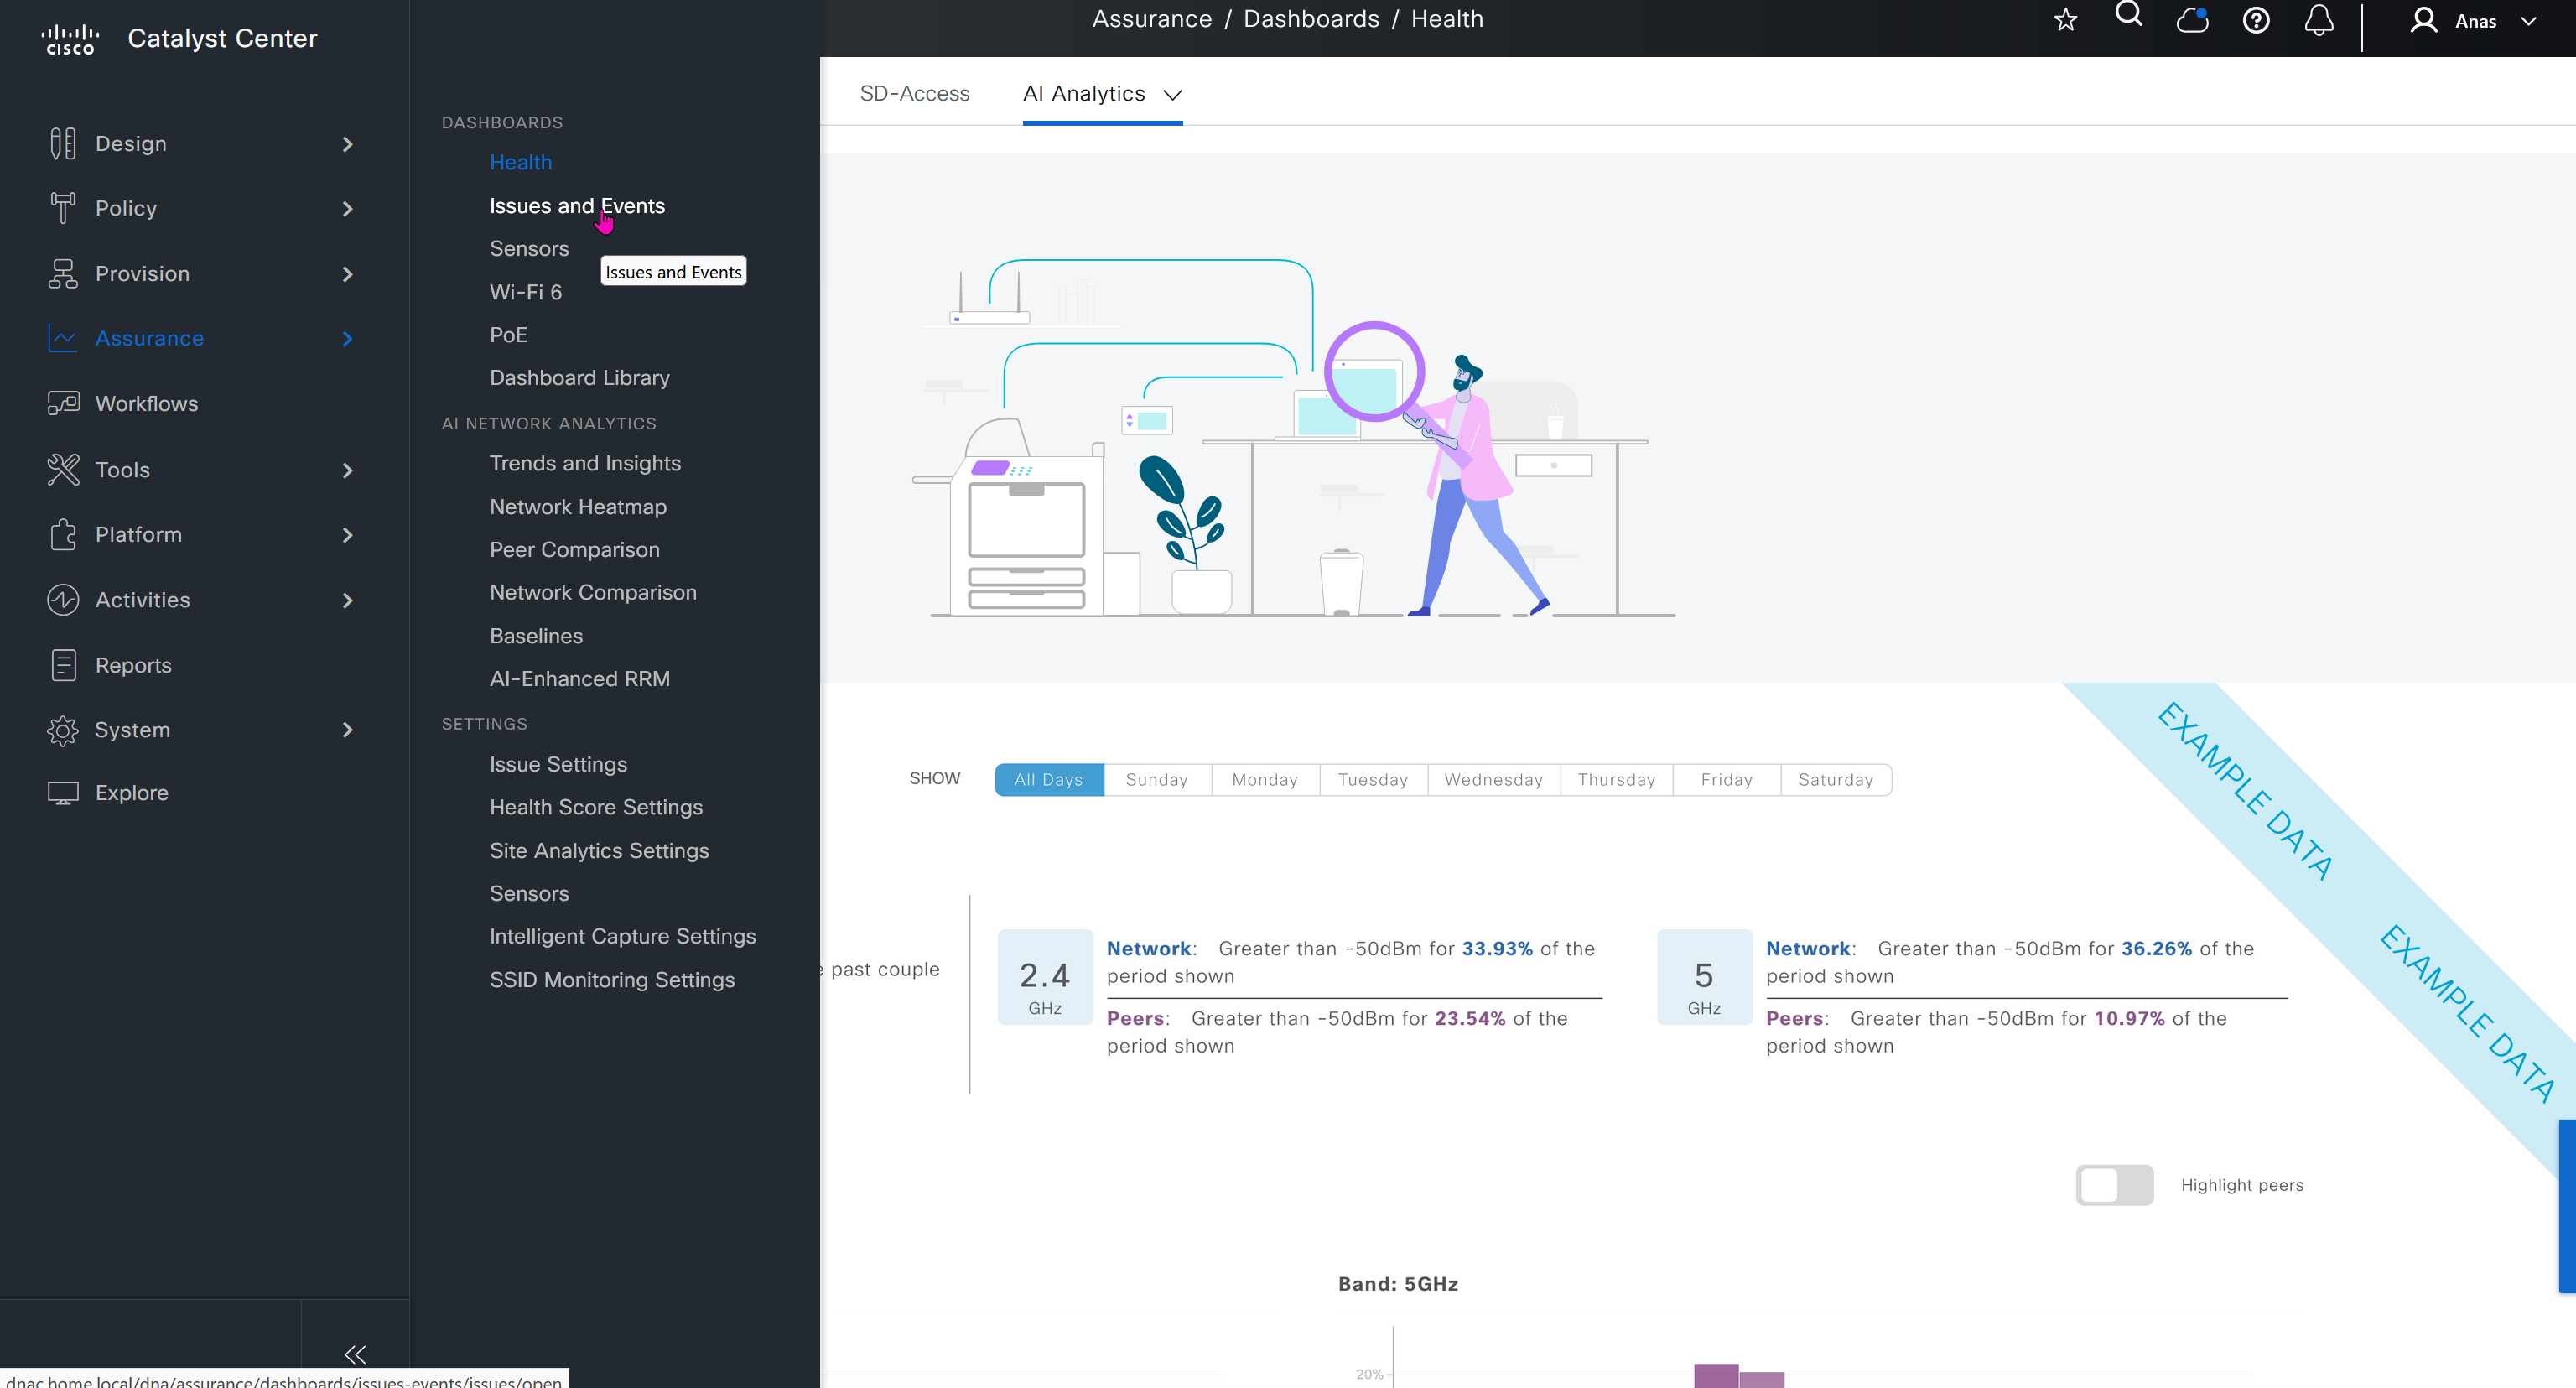This screenshot has width=2576, height=1388.
Task: Open the help question mark icon
Action: pyautogui.click(x=2256, y=20)
